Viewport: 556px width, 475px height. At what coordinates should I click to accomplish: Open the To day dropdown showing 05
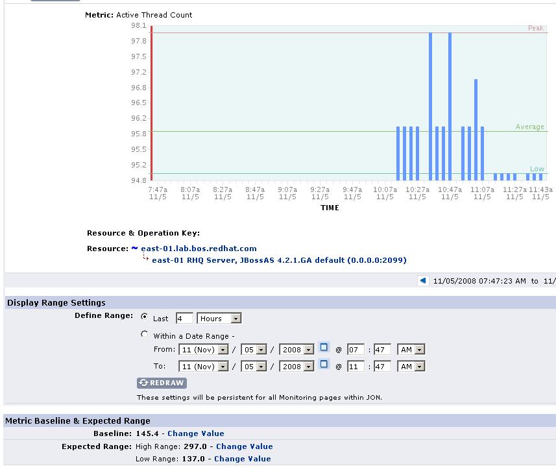(x=254, y=367)
